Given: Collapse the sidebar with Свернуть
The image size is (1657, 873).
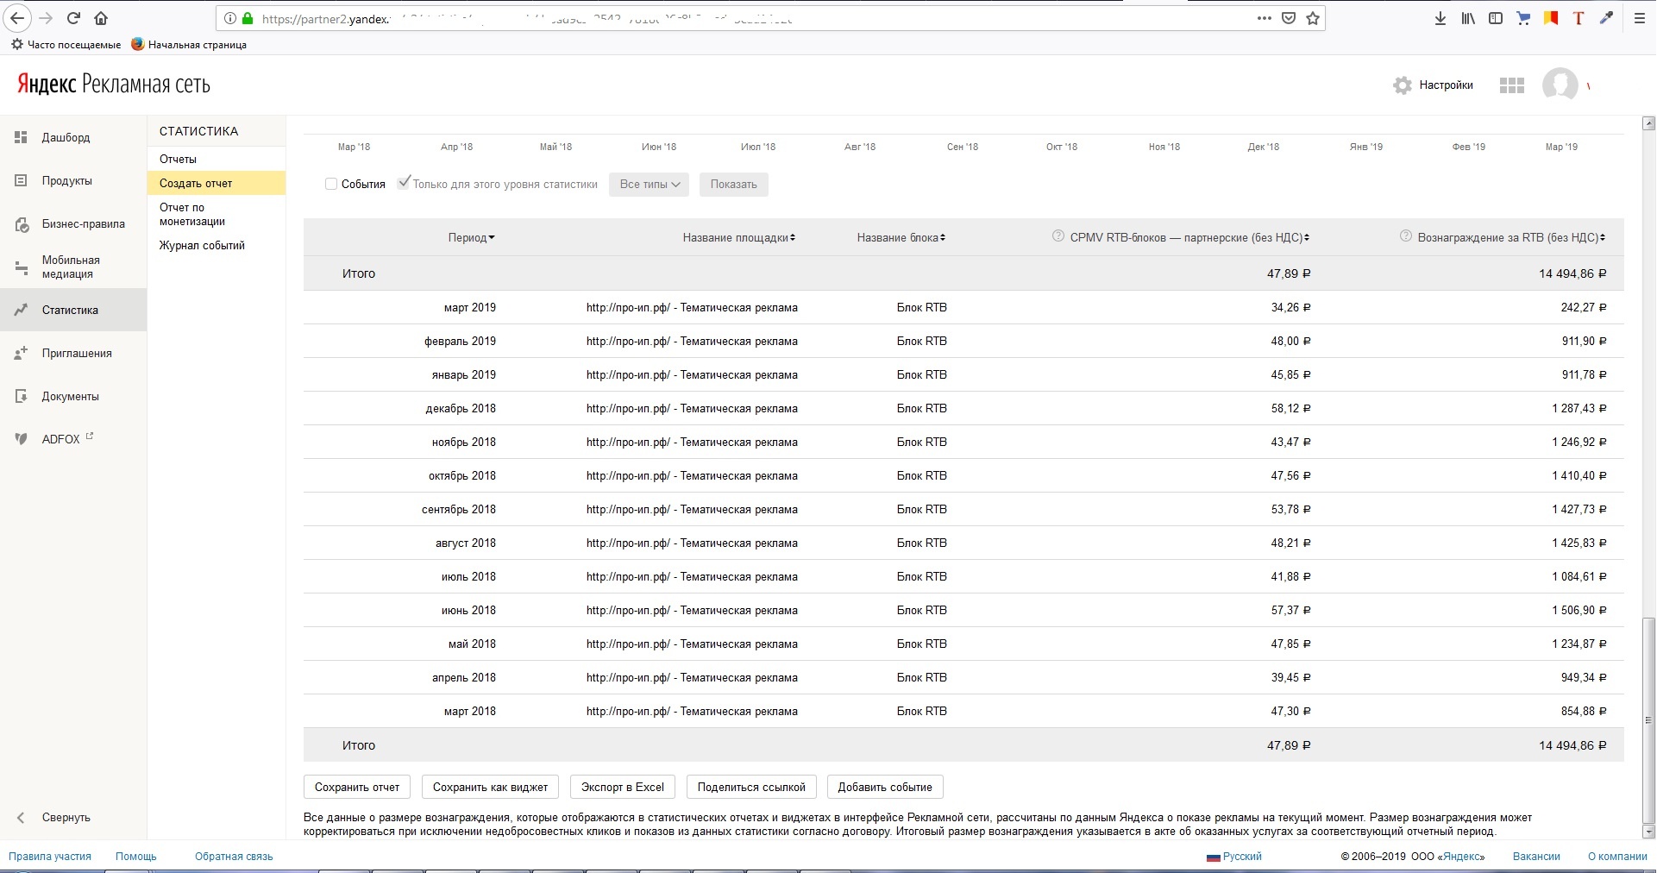Looking at the screenshot, I should pos(53,818).
